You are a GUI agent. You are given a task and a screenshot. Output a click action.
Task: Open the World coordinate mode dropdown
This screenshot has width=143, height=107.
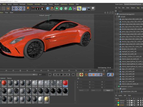(x=84, y=90)
